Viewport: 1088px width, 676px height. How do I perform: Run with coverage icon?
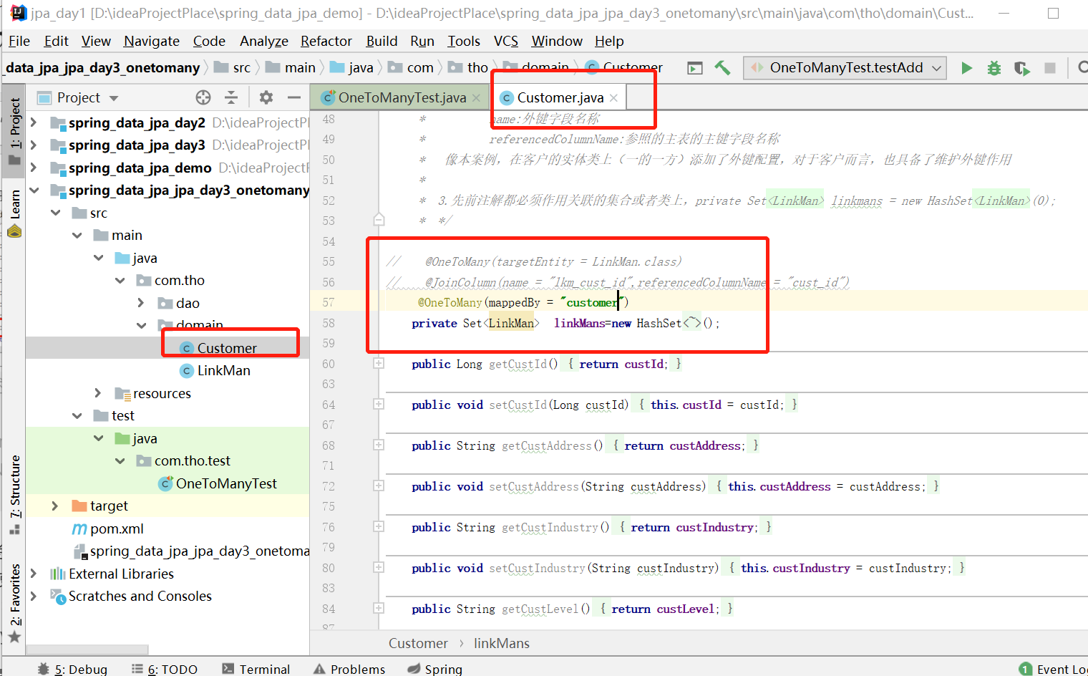pyautogui.click(x=1022, y=68)
